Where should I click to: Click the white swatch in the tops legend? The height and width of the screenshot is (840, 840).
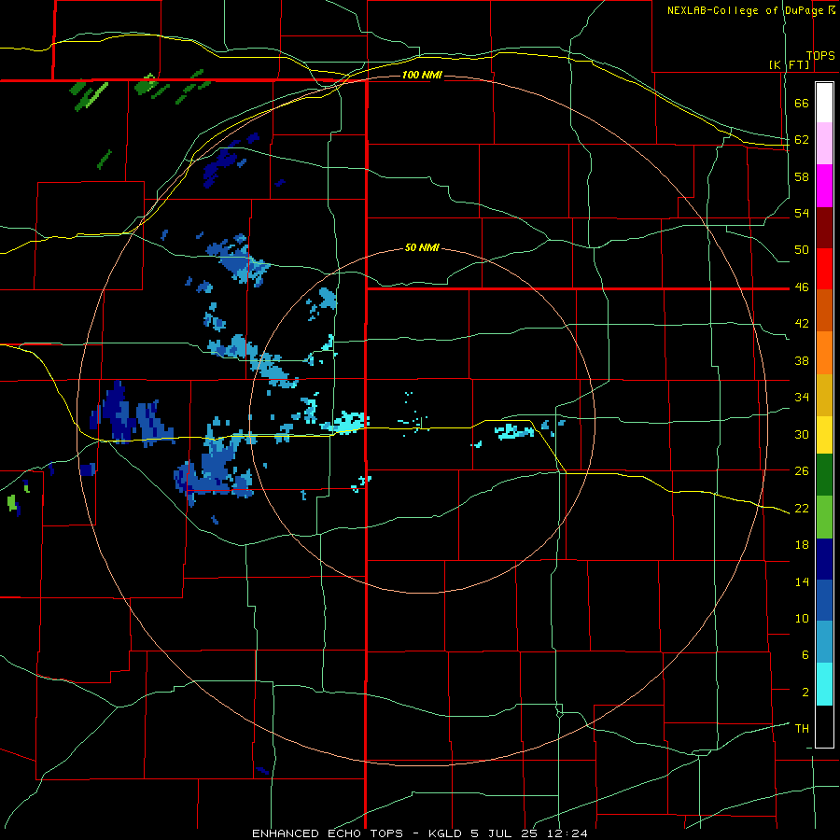[x=824, y=103]
